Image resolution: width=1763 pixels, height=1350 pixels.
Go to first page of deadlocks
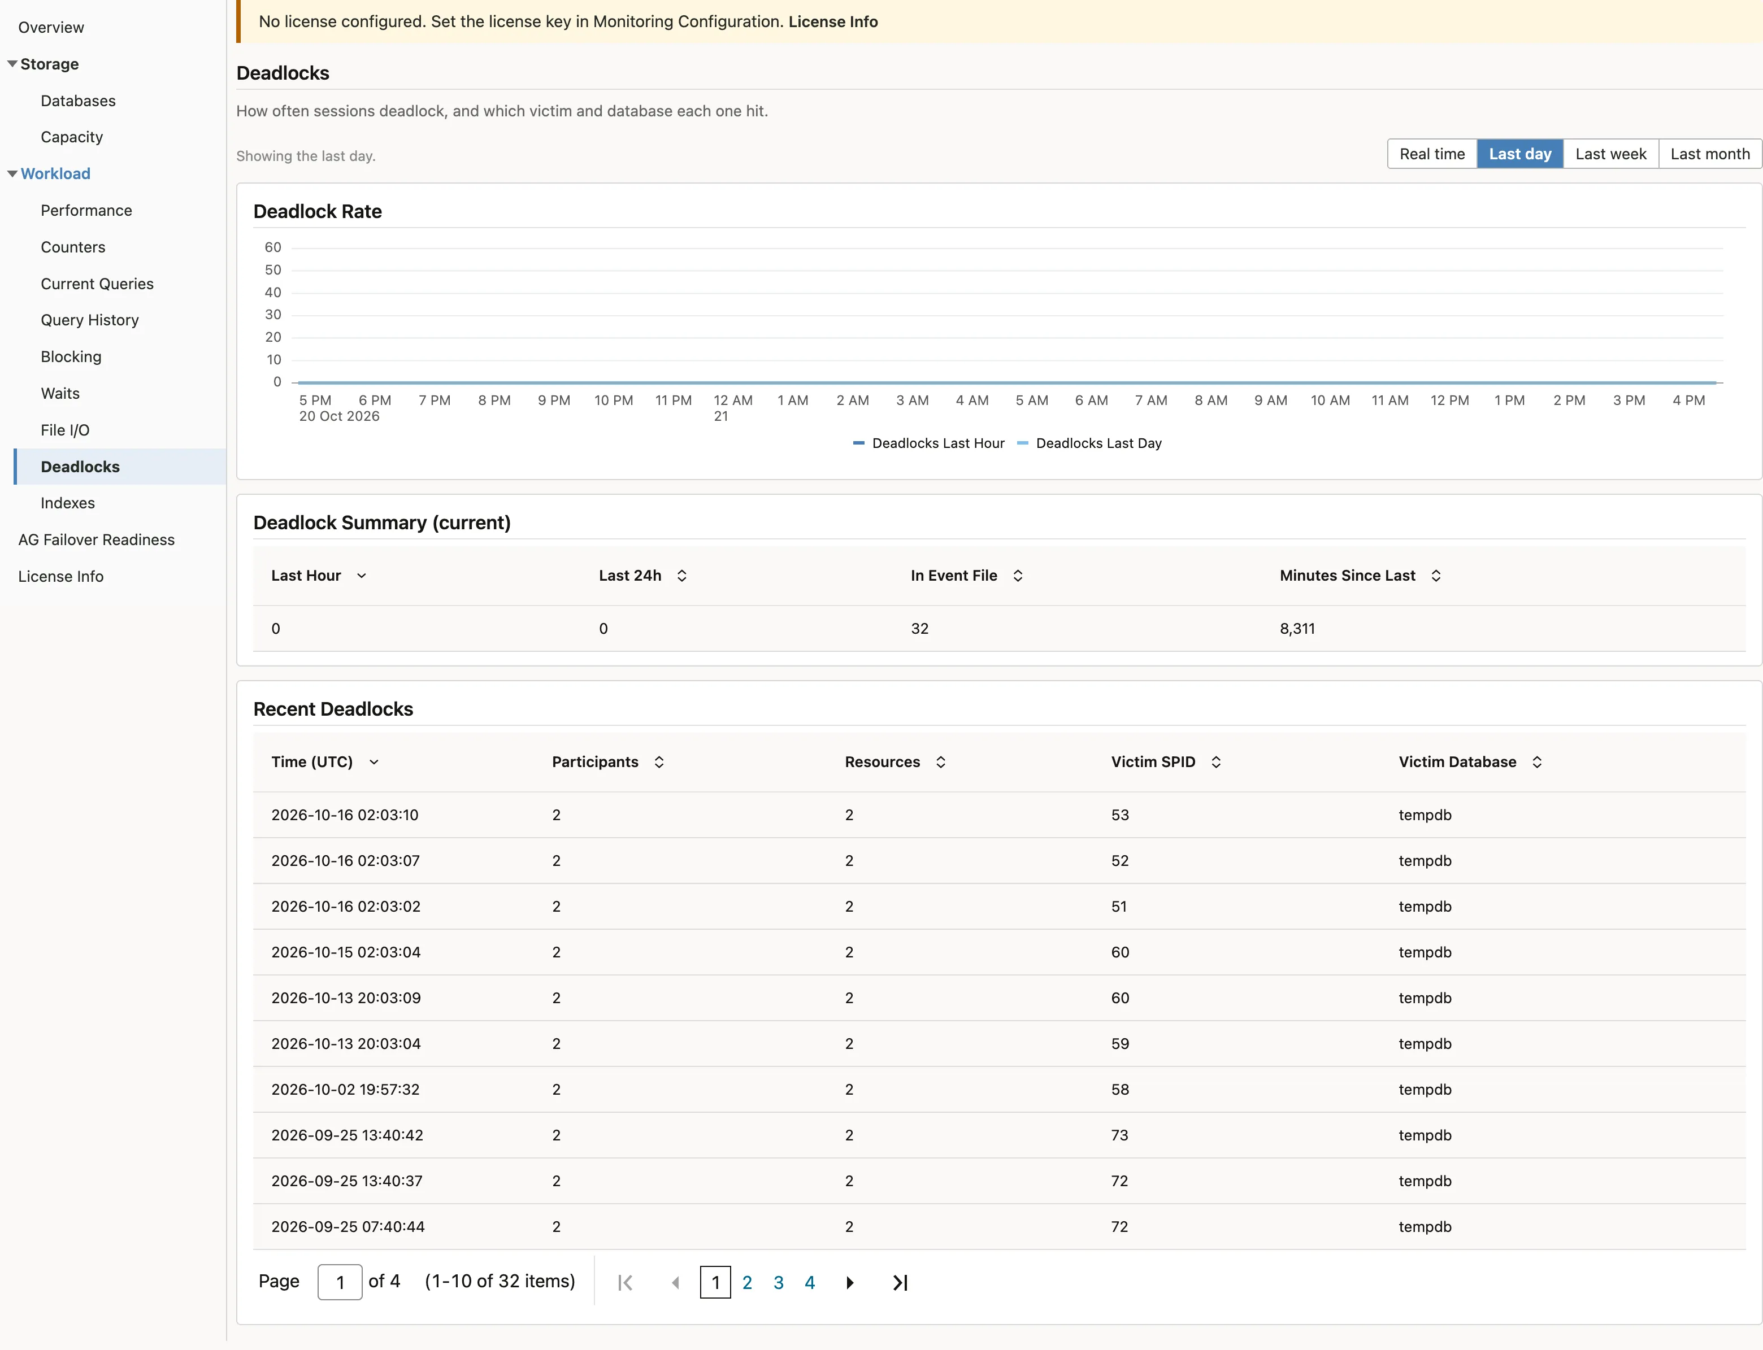pos(626,1282)
